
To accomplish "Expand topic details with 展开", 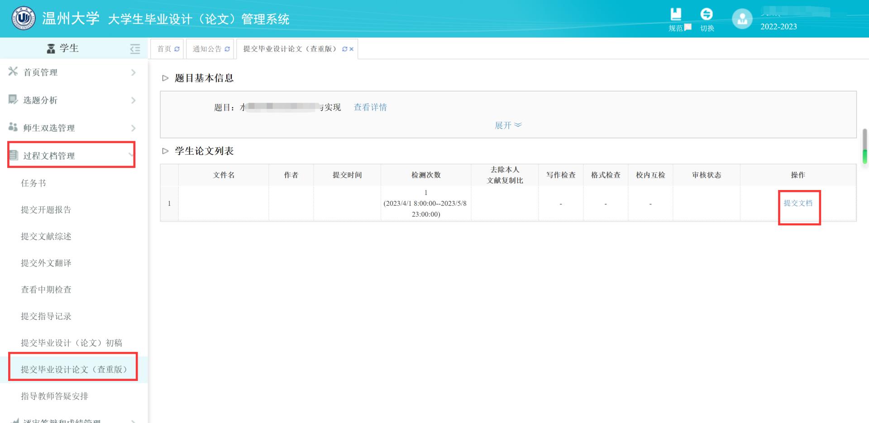I will coord(508,125).
